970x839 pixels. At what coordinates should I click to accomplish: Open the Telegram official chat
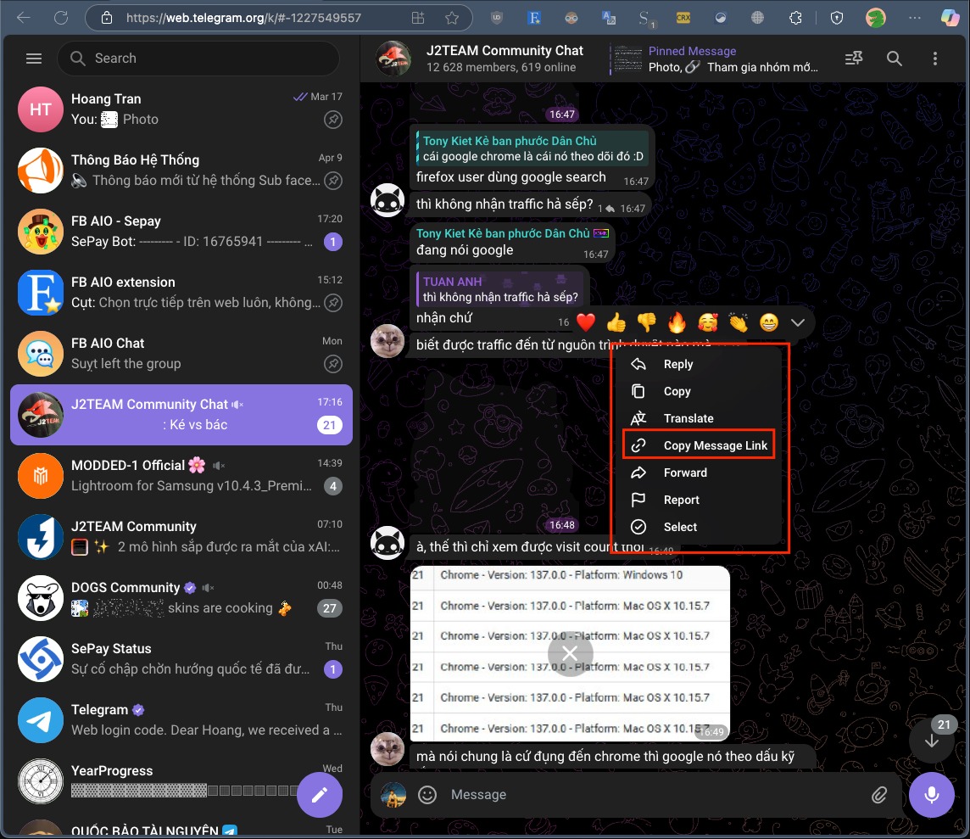181,719
